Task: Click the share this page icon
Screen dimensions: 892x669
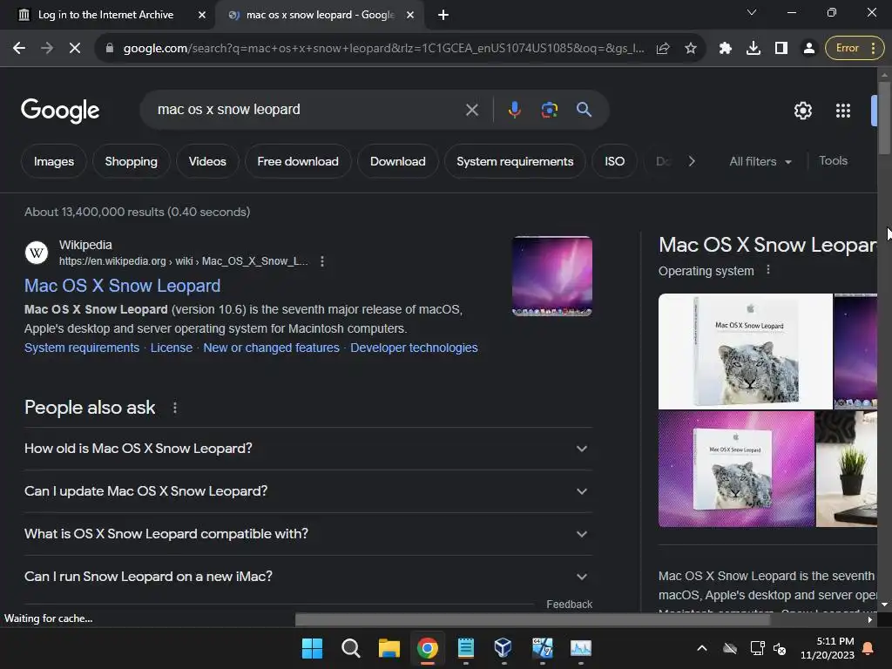Action: pos(663,49)
